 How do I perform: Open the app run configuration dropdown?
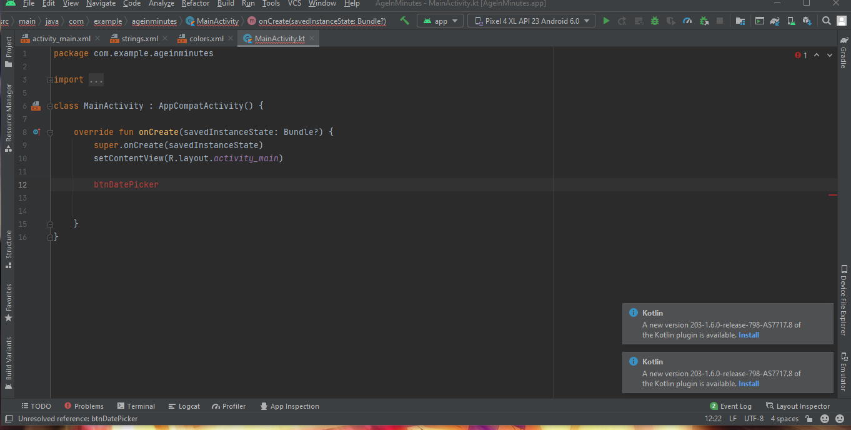coord(440,21)
